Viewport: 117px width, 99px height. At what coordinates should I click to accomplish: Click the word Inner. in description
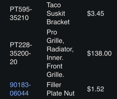55,57
